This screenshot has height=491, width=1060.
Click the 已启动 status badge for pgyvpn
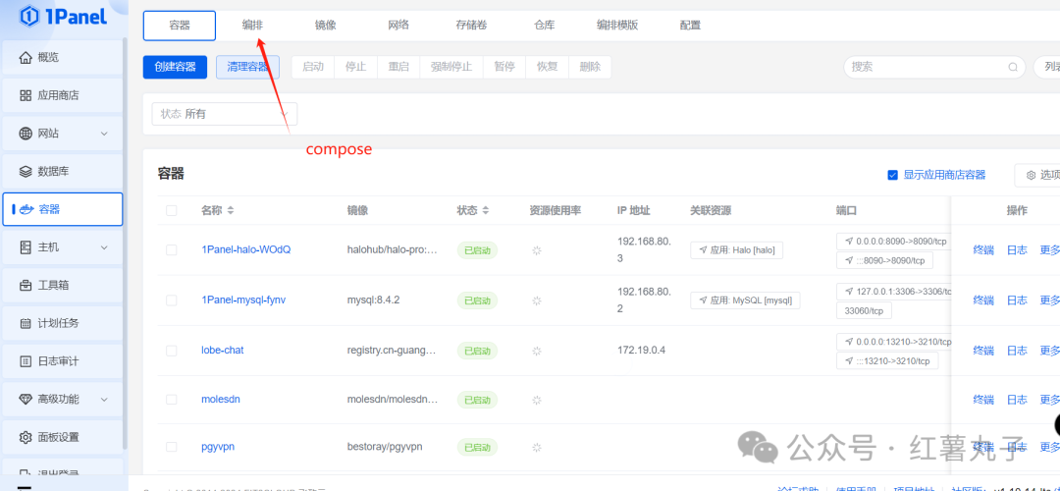(477, 447)
